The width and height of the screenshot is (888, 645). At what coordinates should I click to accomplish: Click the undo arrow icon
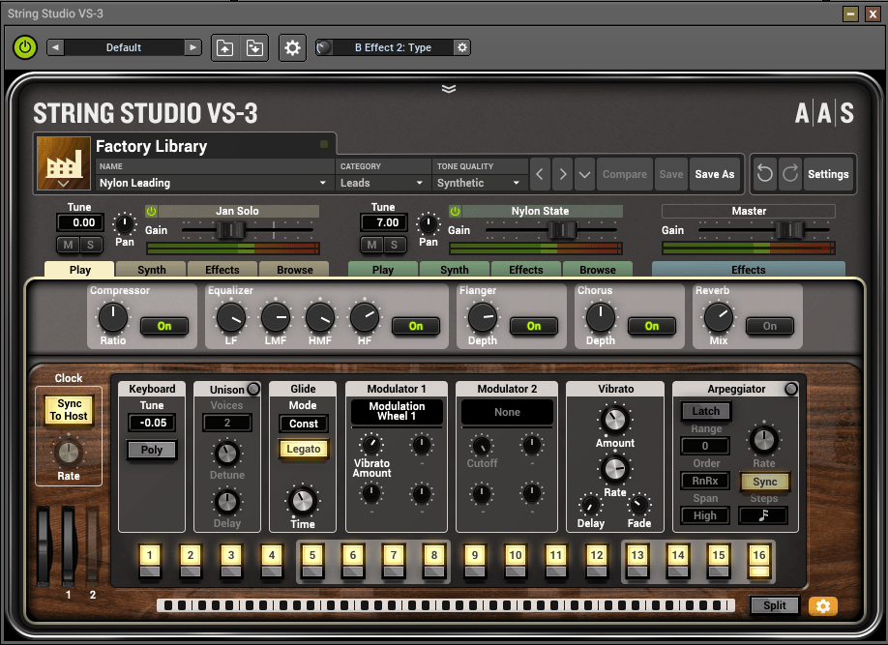(764, 173)
